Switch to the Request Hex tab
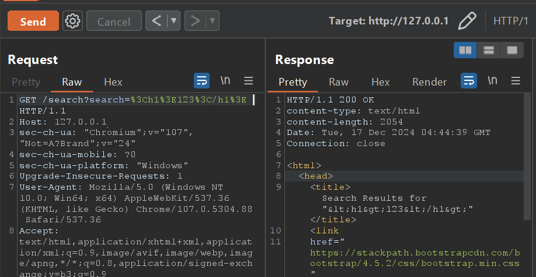 coord(113,82)
